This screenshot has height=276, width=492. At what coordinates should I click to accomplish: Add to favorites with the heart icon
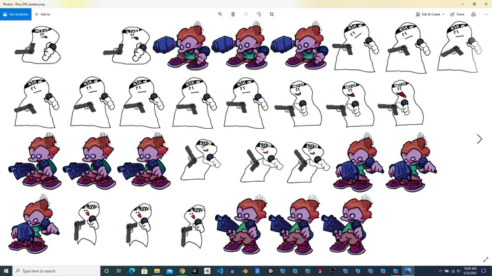(246, 14)
